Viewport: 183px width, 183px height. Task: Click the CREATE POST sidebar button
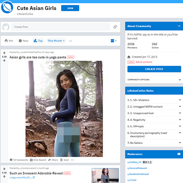pos(154,69)
